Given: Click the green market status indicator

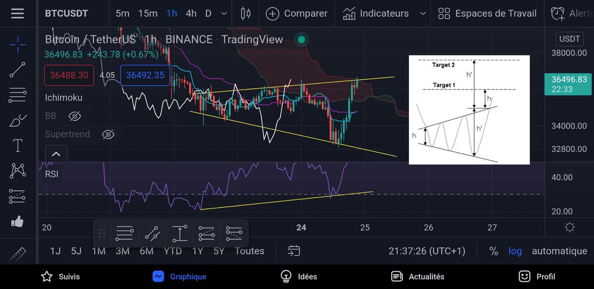Looking at the screenshot, I should click(x=301, y=40).
